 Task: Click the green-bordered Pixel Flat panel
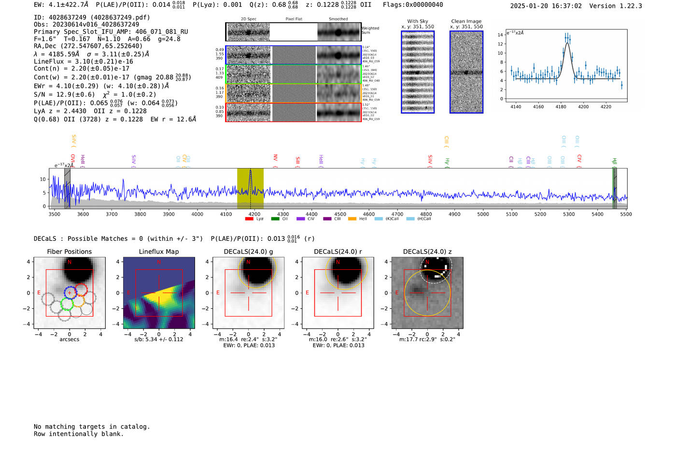[x=294, y=74]
